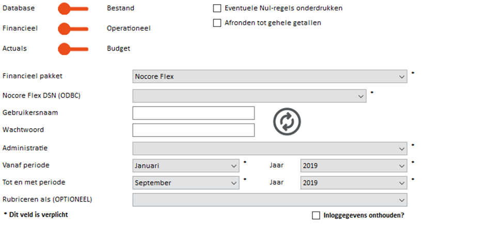Select the Budget label beside the switch
This screenshot has height=242, width=488.
(119, 49)
